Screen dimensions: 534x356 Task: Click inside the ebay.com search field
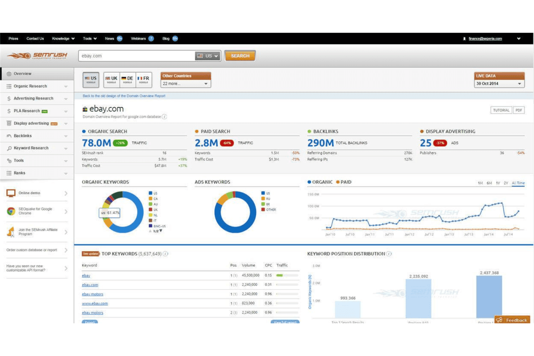(136, 56)
